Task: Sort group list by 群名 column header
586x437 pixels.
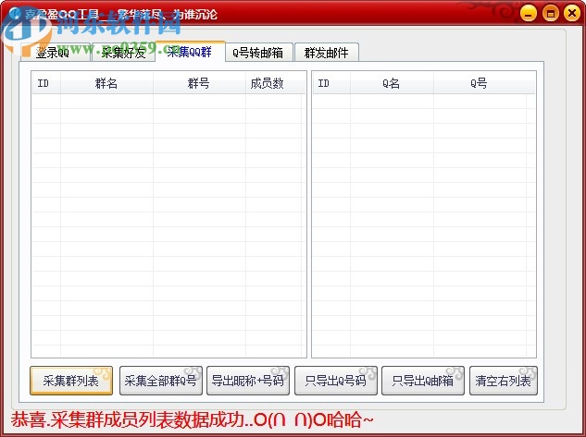Action: [106, 83]
